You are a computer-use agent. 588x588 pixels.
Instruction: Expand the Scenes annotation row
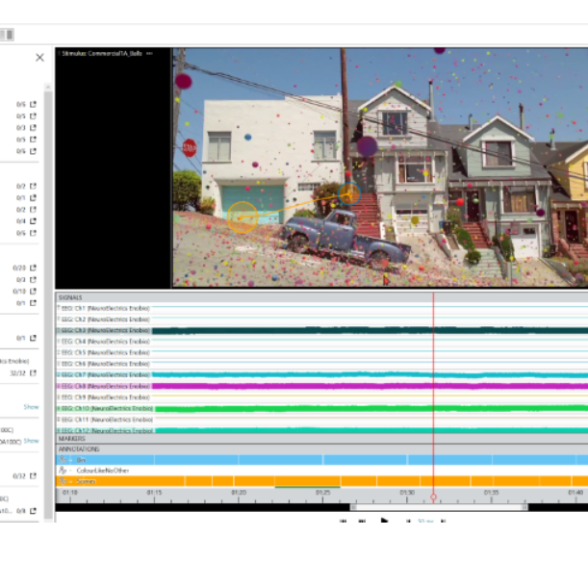tap(70, 481)
